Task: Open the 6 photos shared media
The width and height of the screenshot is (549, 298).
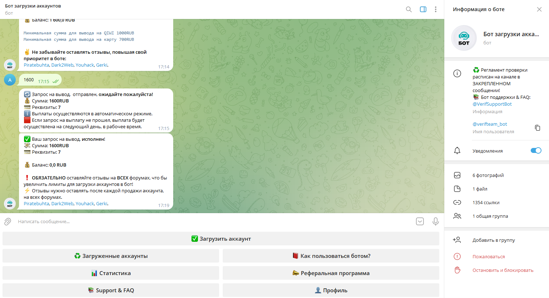Action: click(x=488, y=176)
